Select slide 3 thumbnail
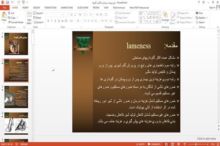 pyautogui.click(x=16, y=97)
